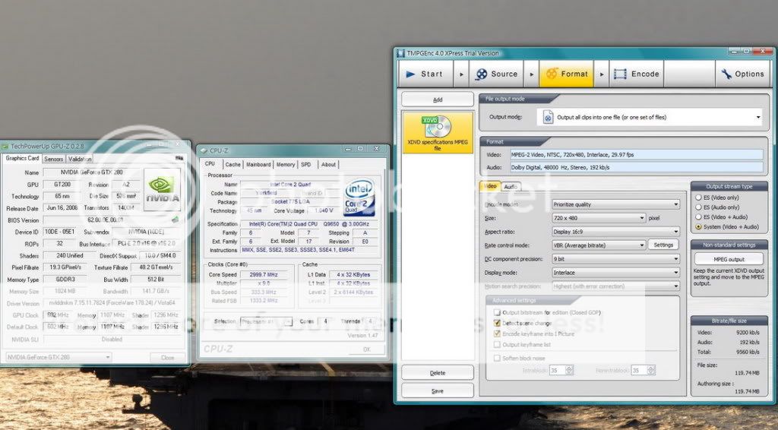Open the CPU-Z SPD tab
The height and width of the screenshot is (430, 778).
306,165
